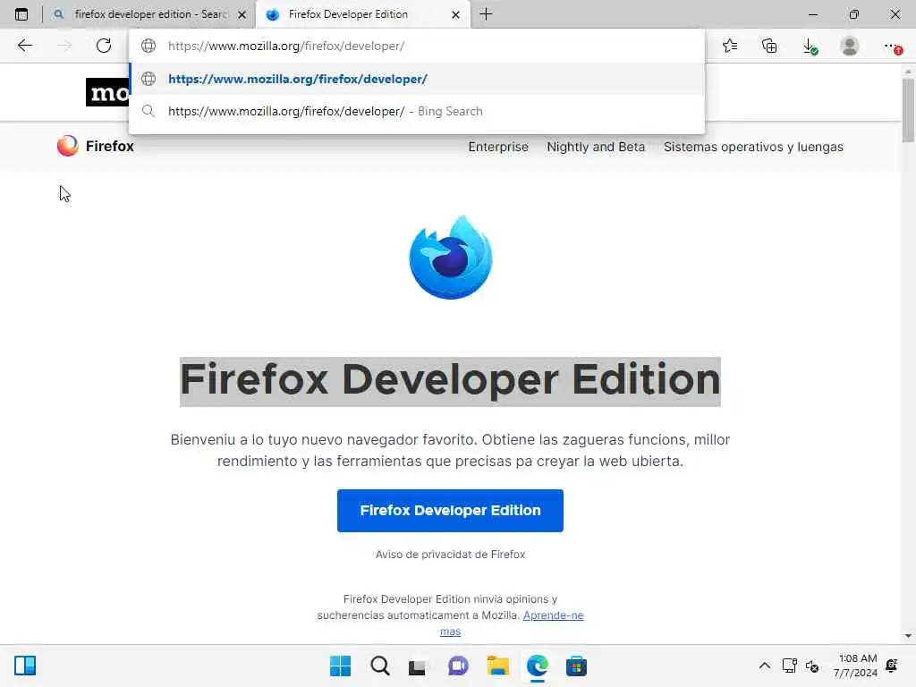Open Aviso de privacidat de Firefox link

click(450, 555)
